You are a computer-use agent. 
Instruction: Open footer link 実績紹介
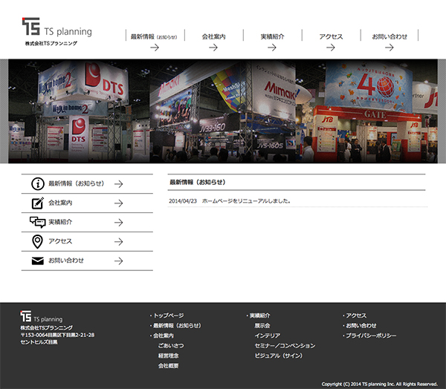click(x=259, y=316)
